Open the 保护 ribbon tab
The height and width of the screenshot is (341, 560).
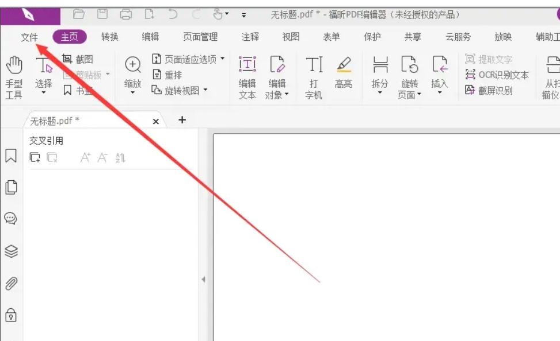click(372, 37)
